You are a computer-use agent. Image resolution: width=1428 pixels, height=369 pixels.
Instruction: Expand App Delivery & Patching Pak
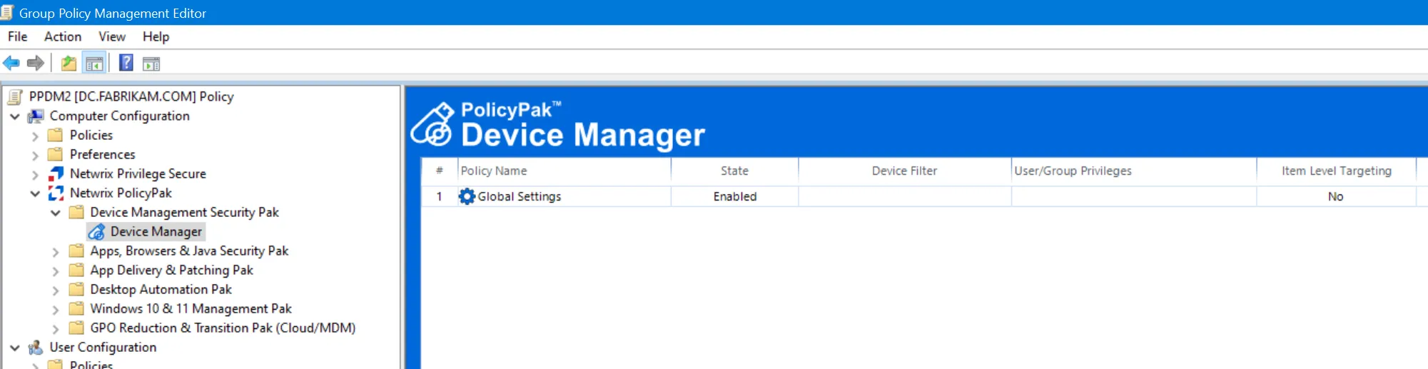[x=56, y=271]
